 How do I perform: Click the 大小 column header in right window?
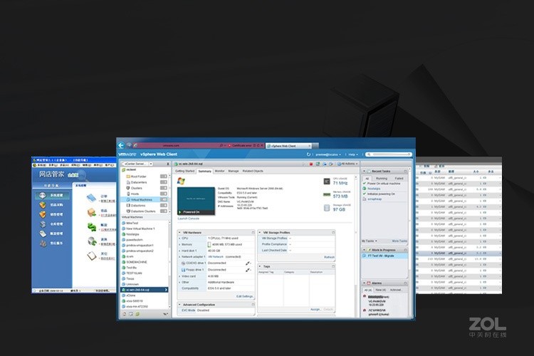pyautogui.click(x=476, y=172)
